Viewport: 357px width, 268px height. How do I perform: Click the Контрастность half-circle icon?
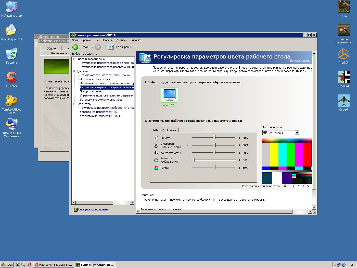[156, 153]
